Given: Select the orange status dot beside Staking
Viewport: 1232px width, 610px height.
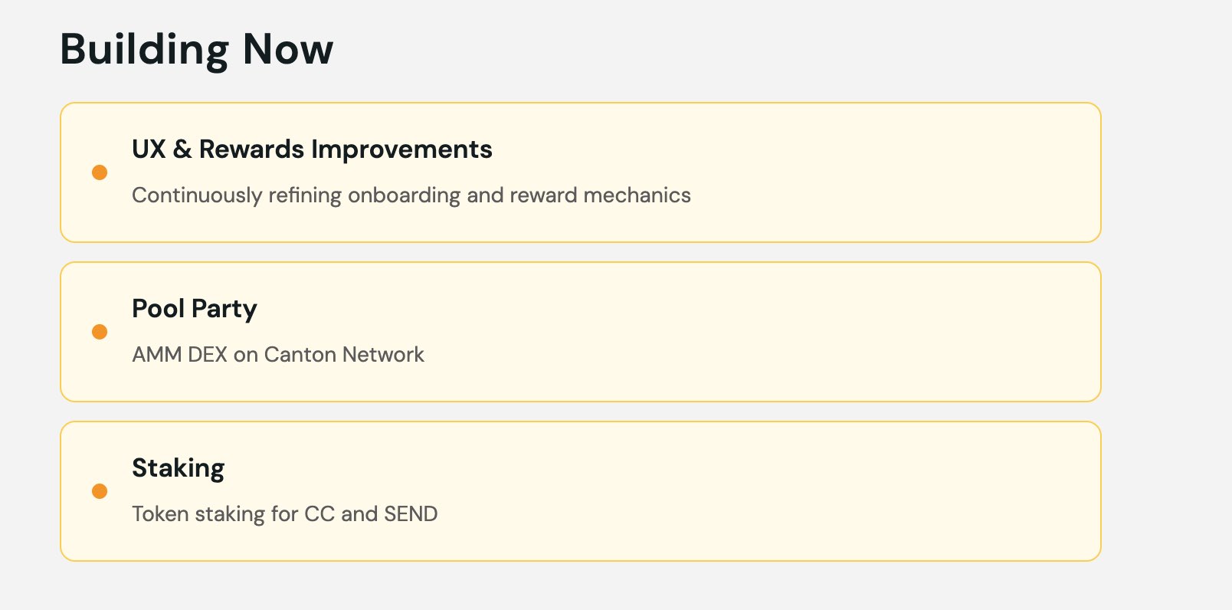Looking at the screenshot, I should click(100, 491).
